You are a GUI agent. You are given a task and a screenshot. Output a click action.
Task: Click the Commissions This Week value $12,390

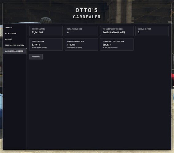(x=71, y=45)
